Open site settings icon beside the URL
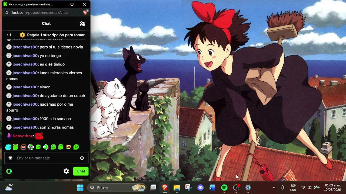This screenshot has width=346, height=194. (6, 12)
